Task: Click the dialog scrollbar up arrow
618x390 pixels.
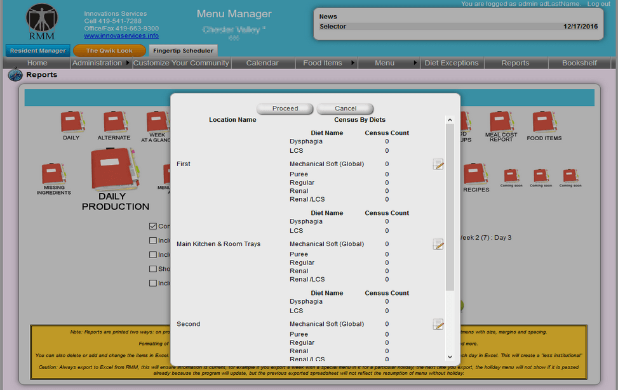Action: coord(450,119)
